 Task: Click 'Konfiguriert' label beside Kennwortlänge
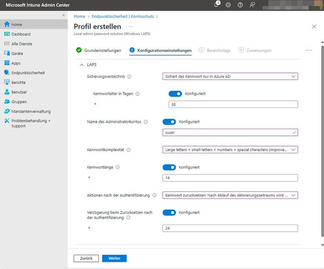(x=189, y=167)
